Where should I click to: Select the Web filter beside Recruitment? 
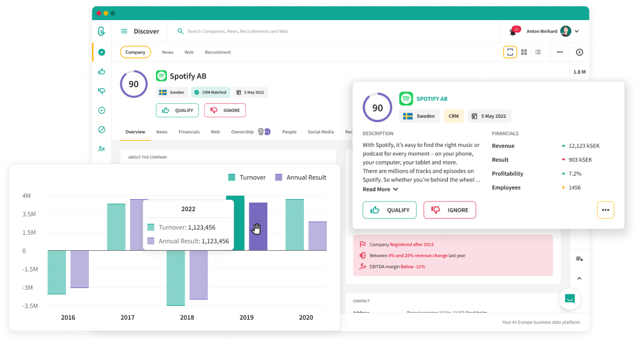click(189, 52)
